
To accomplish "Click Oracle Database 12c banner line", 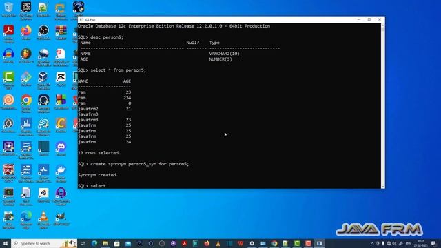I will (174, 26).
